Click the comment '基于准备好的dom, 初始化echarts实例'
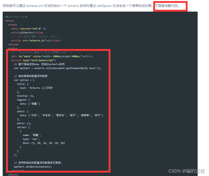Viewport: 209px width, 176px height. [x=39, y=64]
